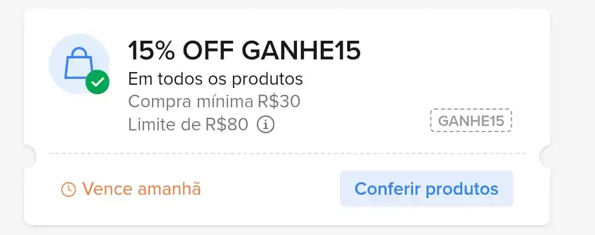The height and width of the screenshot is (235, 595).
Task: Click the Vence amanhã expiry label
Action: coord(142,189)
